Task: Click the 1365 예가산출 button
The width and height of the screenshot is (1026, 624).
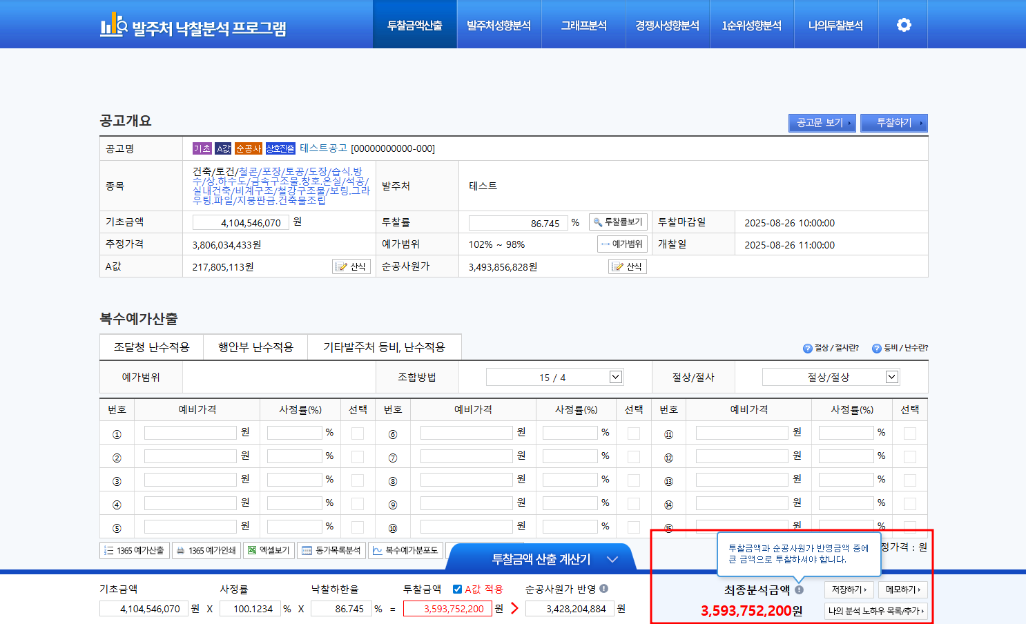Action: 135,550
